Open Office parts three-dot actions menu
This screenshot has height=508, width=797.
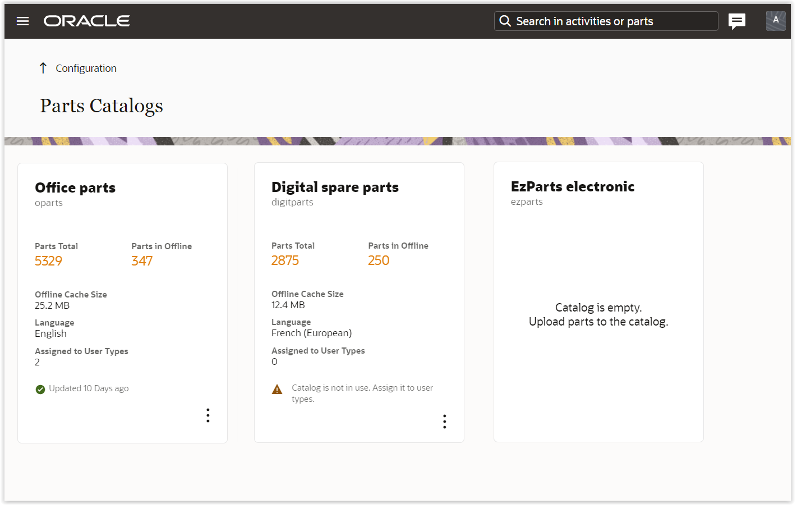click(x=208, y=415)
